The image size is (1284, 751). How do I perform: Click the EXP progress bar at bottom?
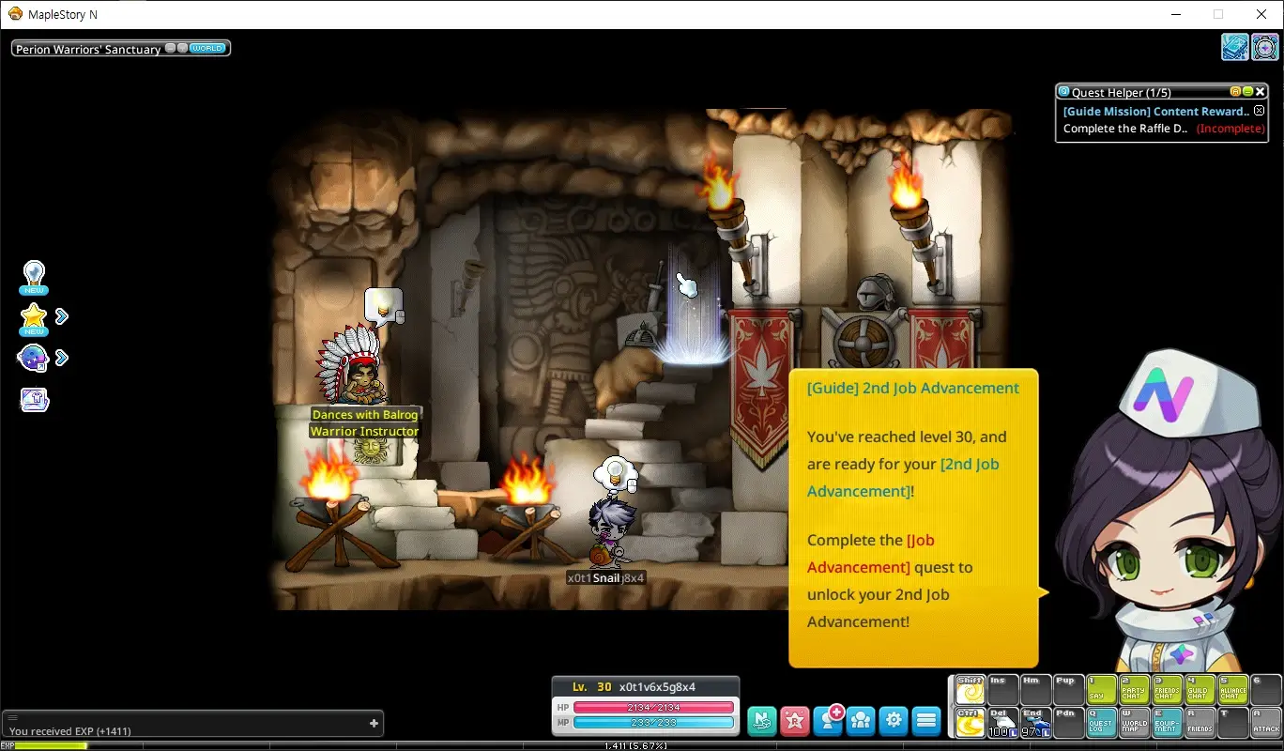[x=642, y=745]
